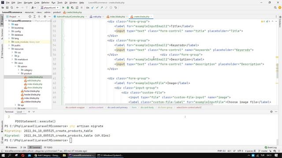The width and height of the screenshot is (282, 158).
Task: Click the Terminal tool window button
Action: tap(35, 147)
